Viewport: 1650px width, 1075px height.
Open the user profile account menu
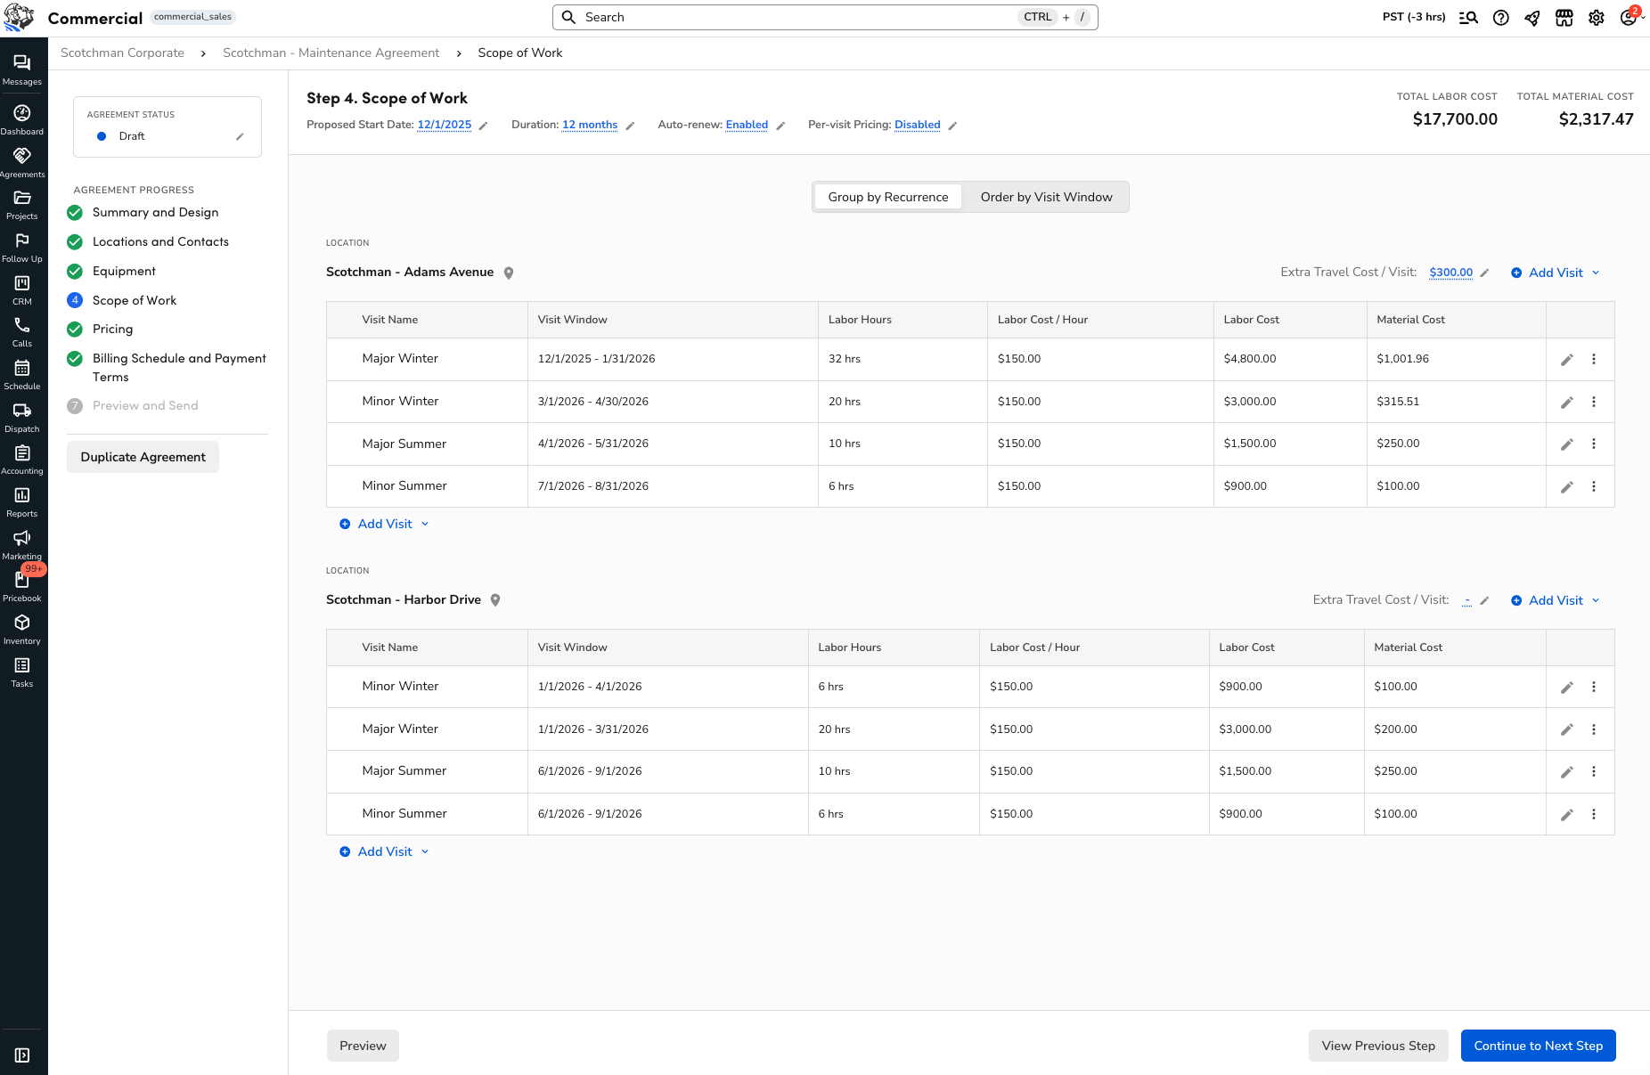[x=1627, y=17]
